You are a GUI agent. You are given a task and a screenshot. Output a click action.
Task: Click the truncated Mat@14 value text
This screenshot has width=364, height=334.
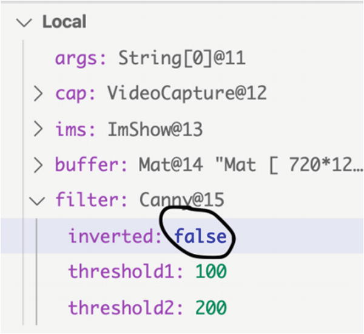pyautogui.click(x=251, y=165)
